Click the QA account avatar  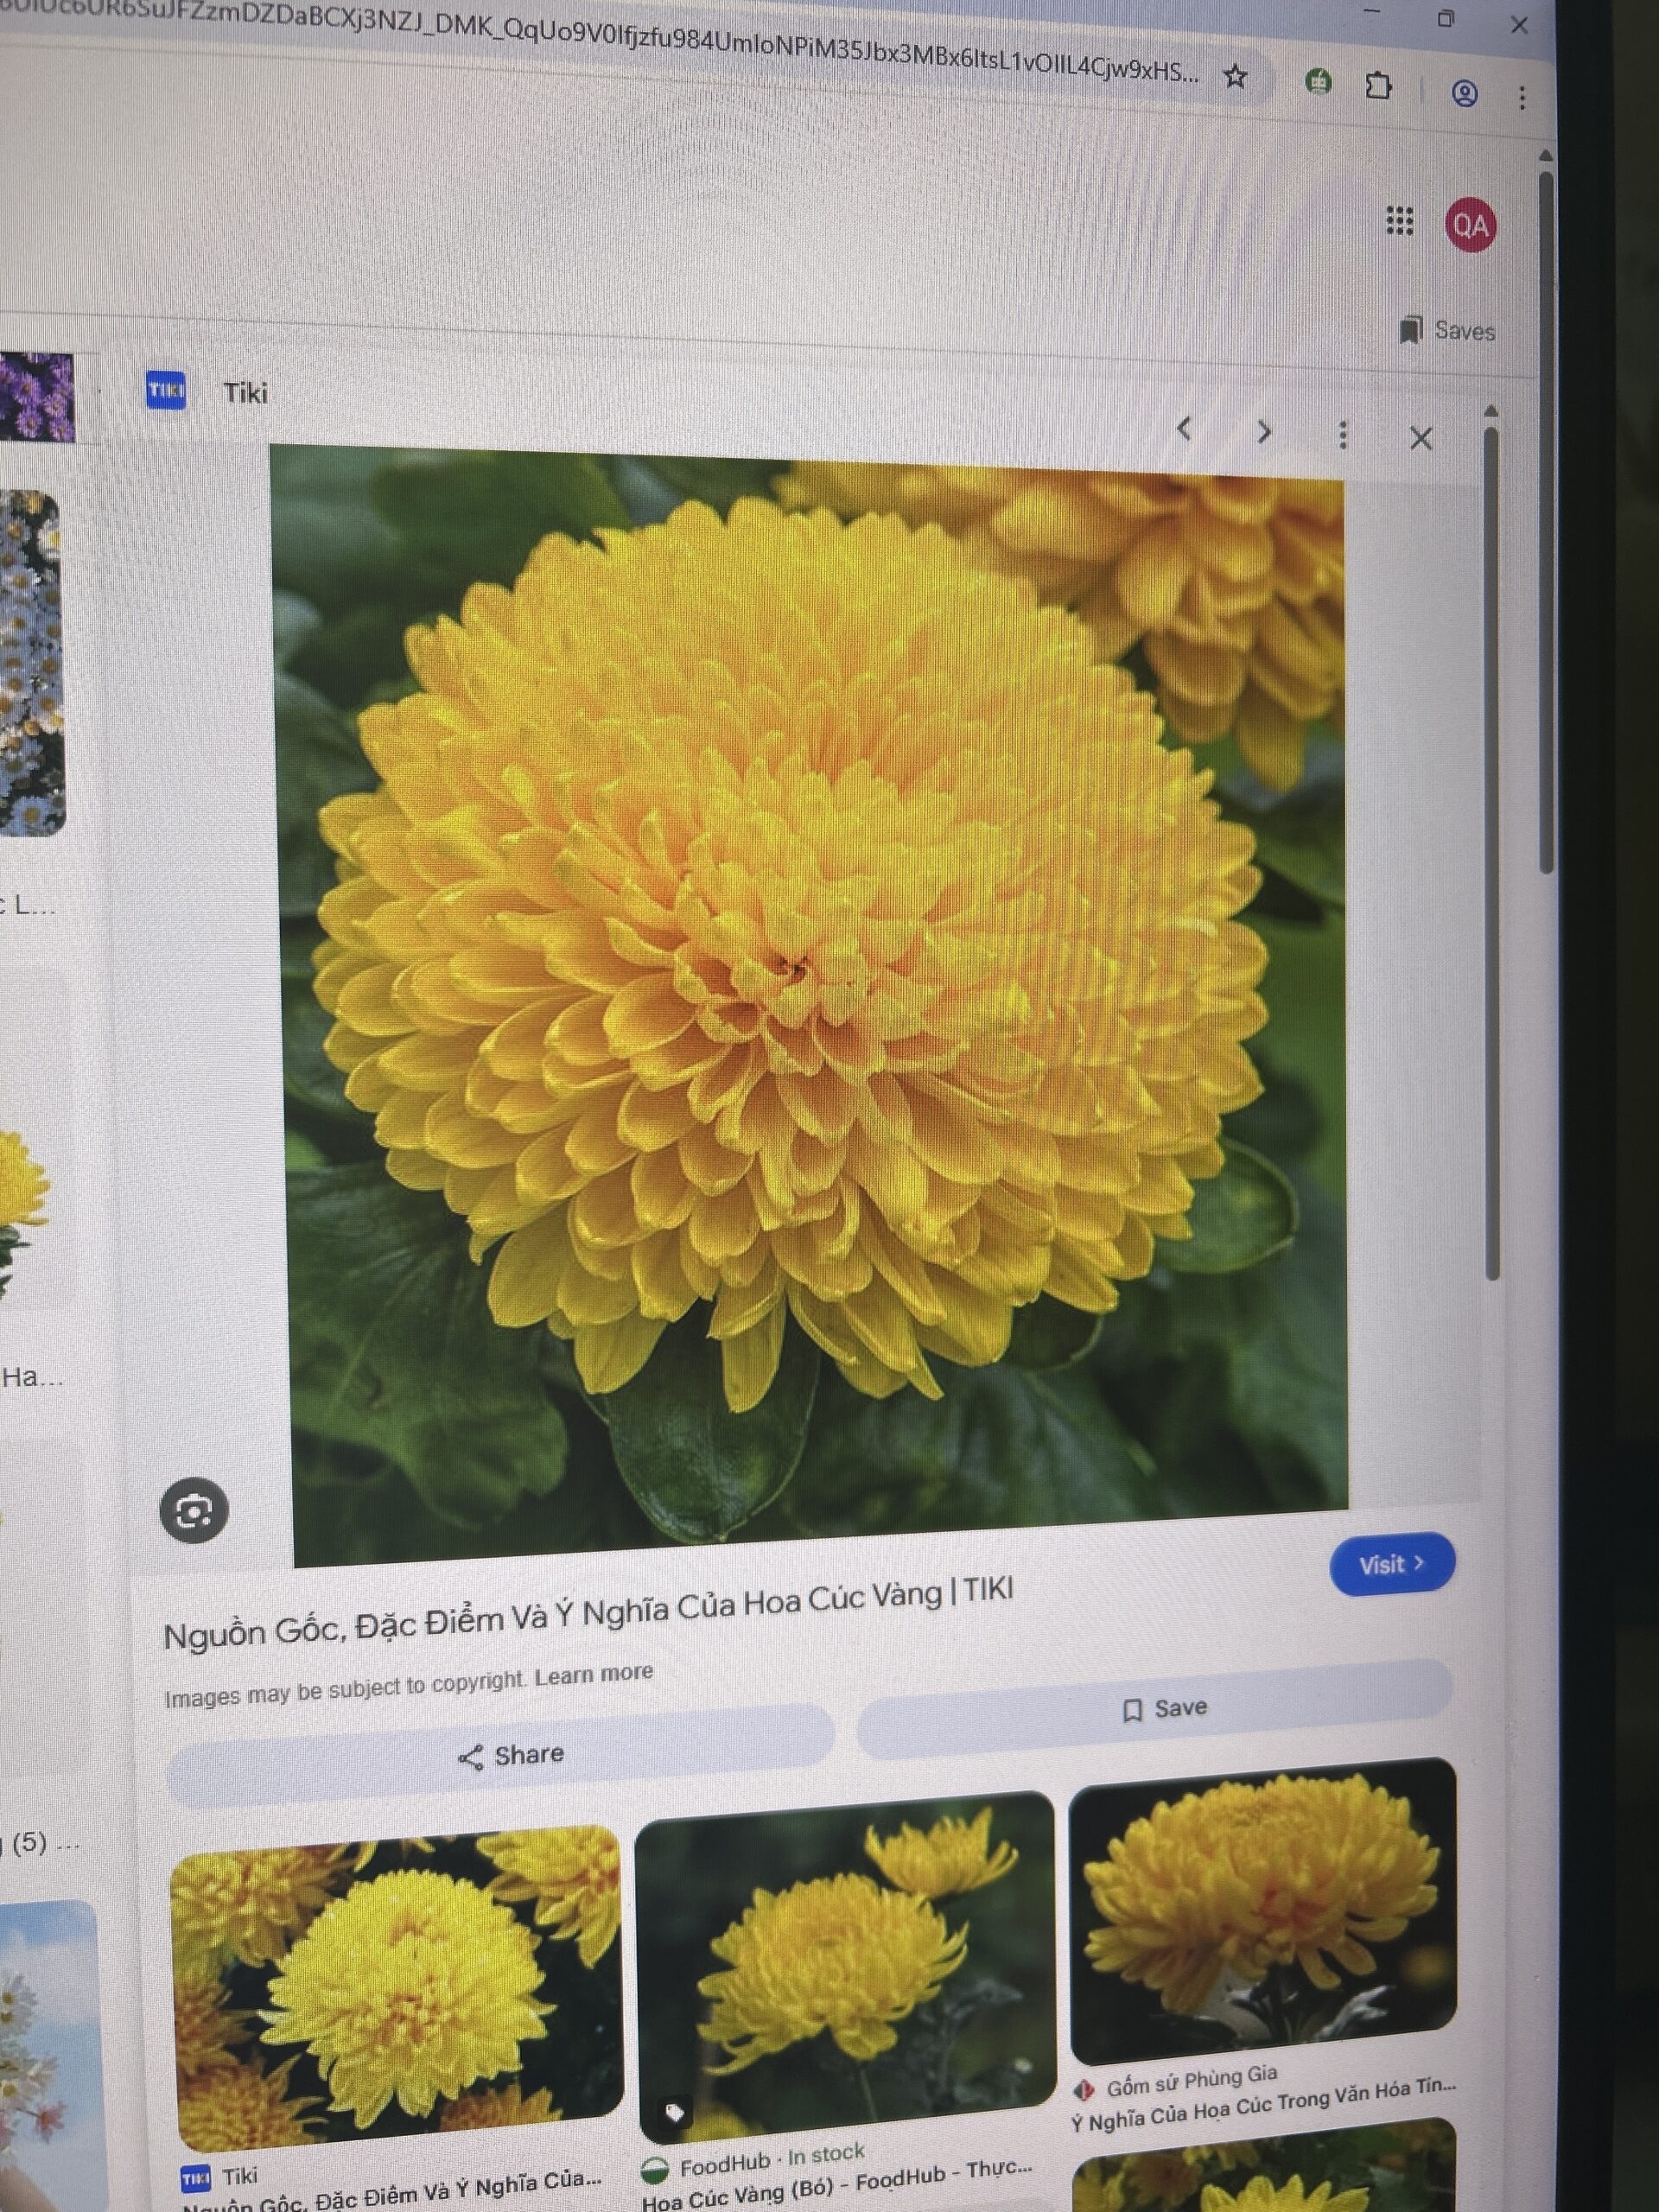(1470, 225)
